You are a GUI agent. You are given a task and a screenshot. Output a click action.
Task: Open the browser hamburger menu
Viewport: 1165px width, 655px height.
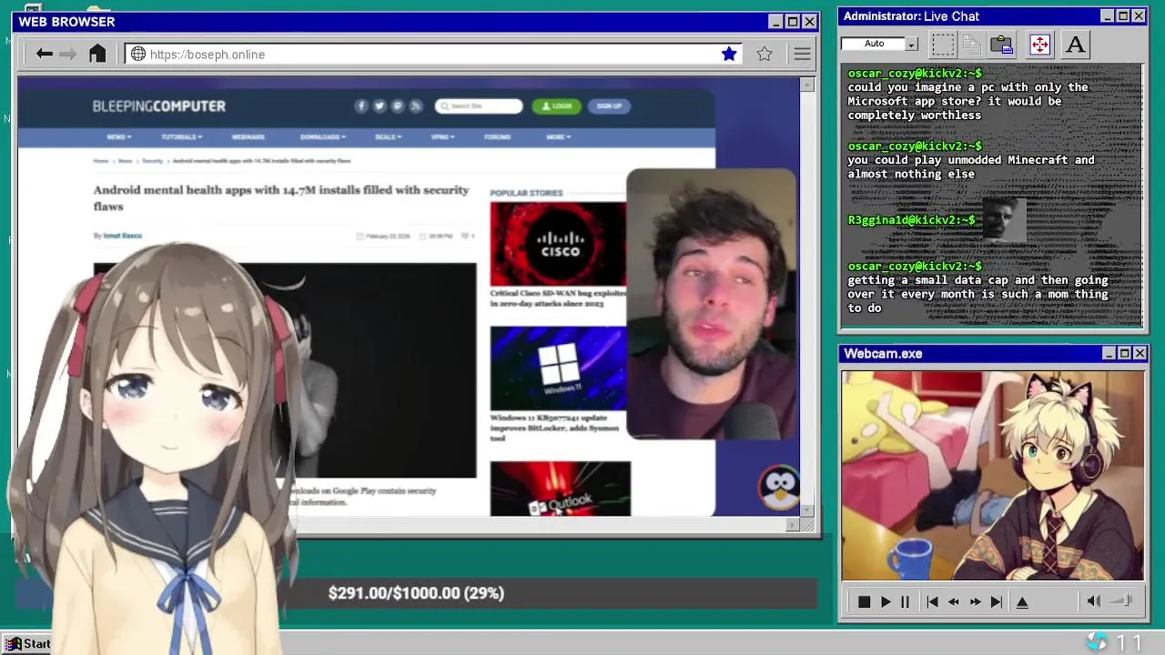802,54
